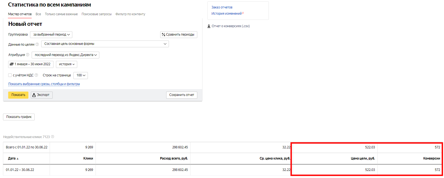
Task: Click the A/B icon on Сравнить периоды
Action: point(163,35)
